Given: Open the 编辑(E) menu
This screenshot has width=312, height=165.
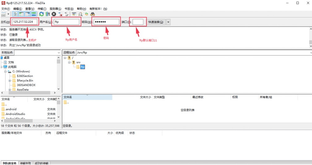Looking at the screenshot, I should point(18,9).
